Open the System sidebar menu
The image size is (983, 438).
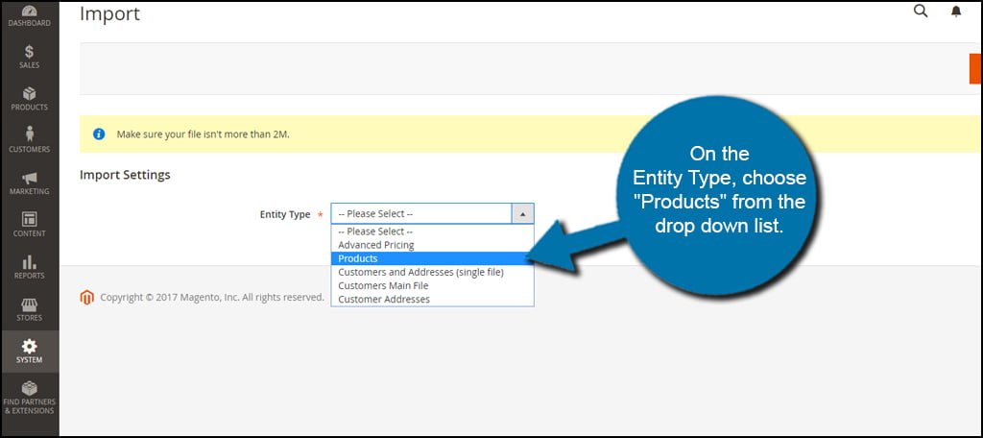(29, 352)
